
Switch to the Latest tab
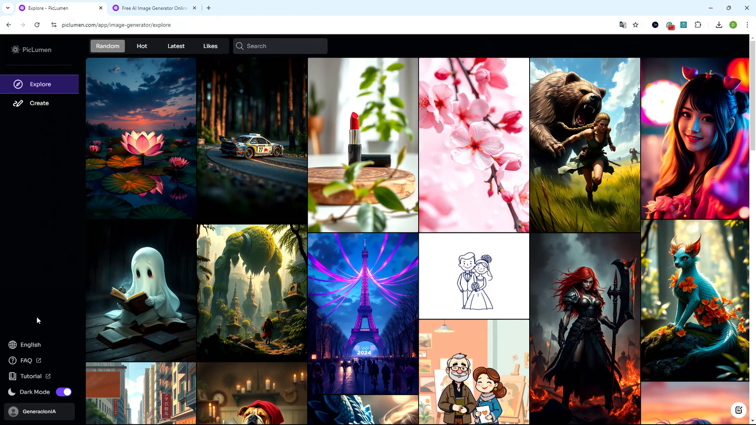(x=176, y=46)
